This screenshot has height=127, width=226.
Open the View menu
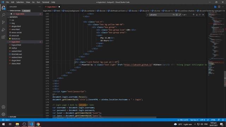pos(28,2)
